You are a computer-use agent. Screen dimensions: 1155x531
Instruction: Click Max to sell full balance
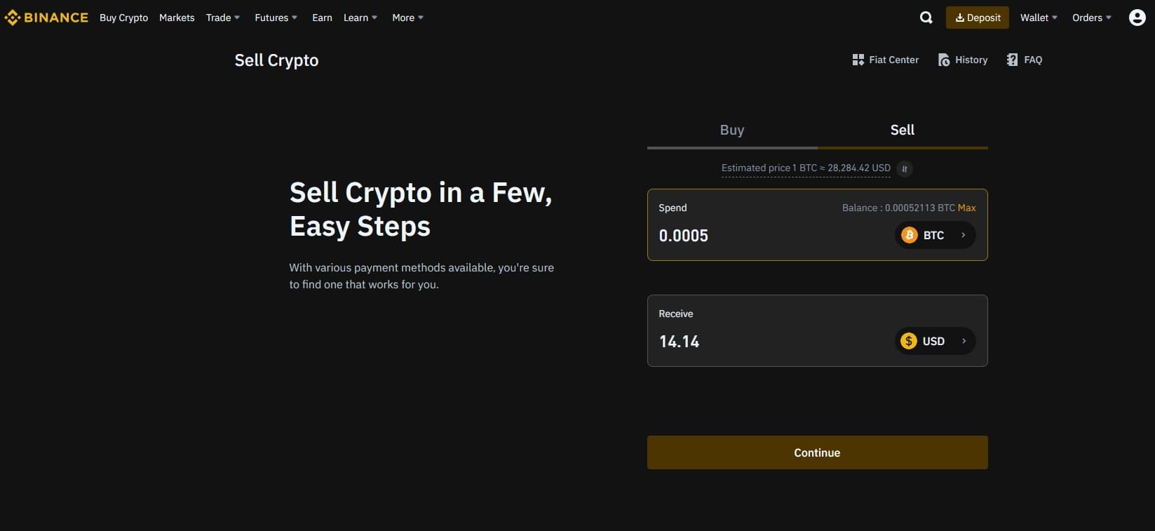point(967,208)
